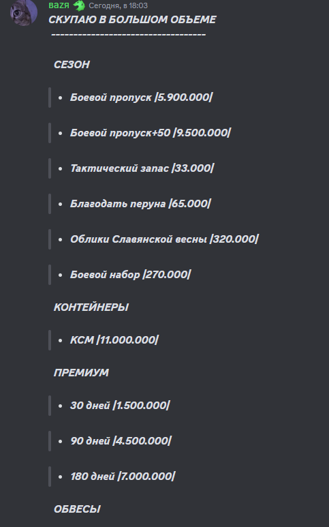Viewport: 329px width, 527px height.
Task: Click the ОБВЕСЫ section heading
Action: pyautogui.click(x=77, y=509)
